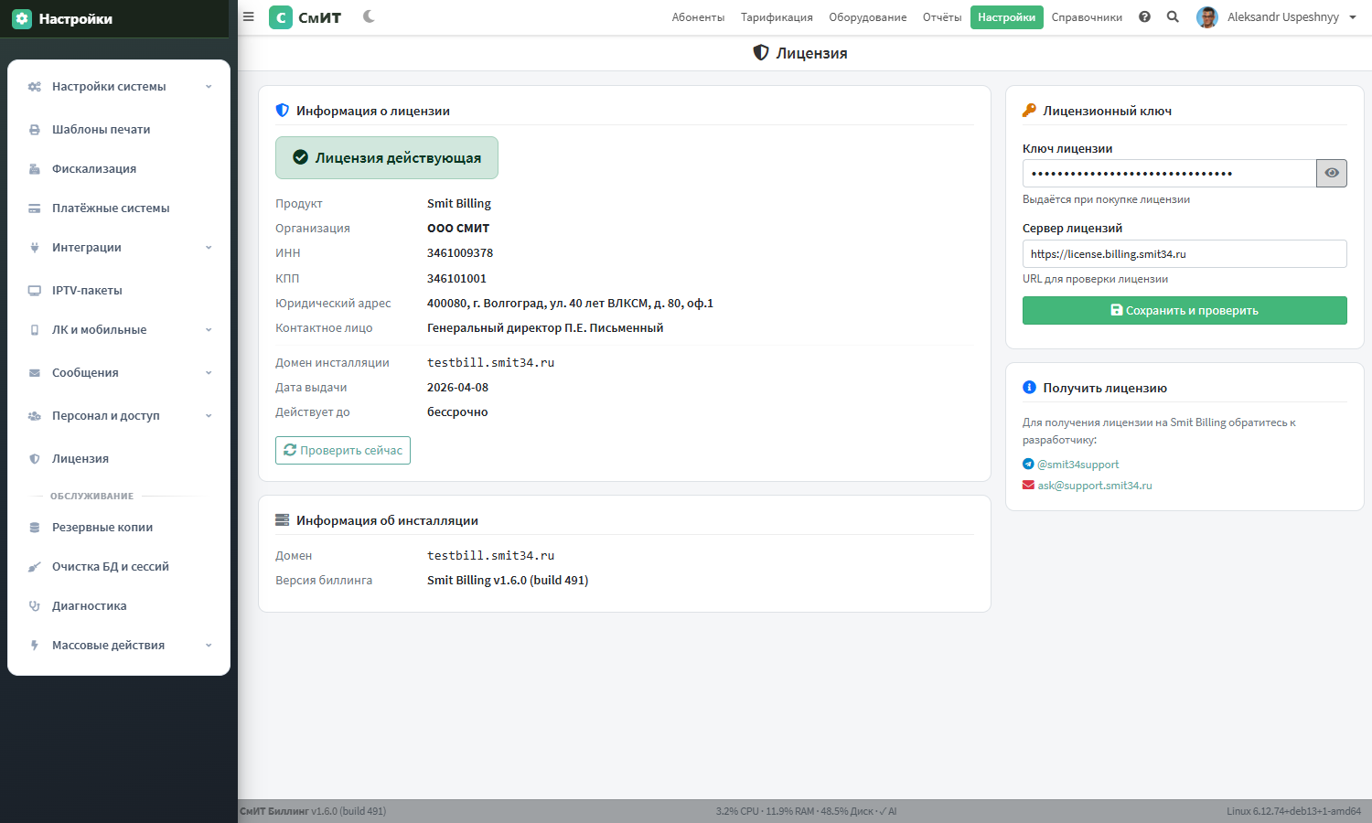The image size is (1372, 823).
Task: Click the Шаблоны печати printer icon
Action: coord(35,130)
